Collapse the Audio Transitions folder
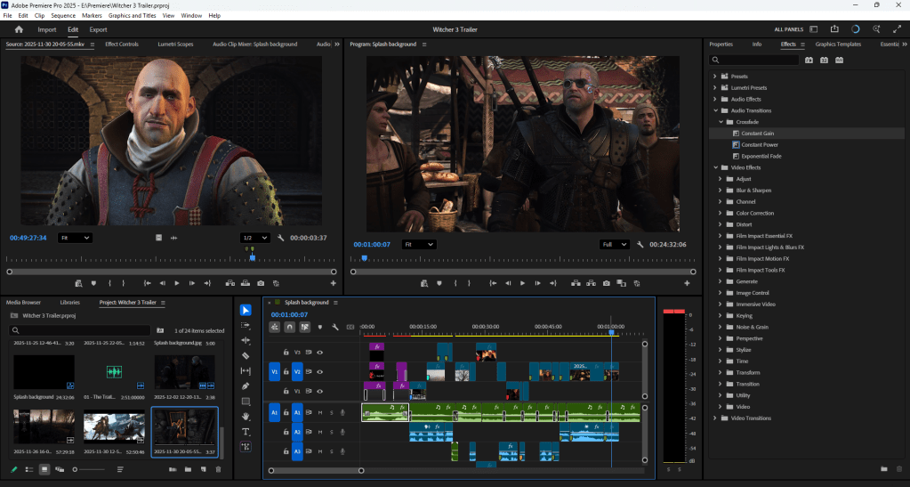910x487 pixels. [x=715, y=110]
